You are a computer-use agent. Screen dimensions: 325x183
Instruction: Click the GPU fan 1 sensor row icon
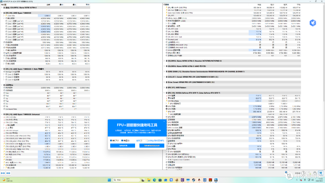pyautogui.click(x=166, y=106)
